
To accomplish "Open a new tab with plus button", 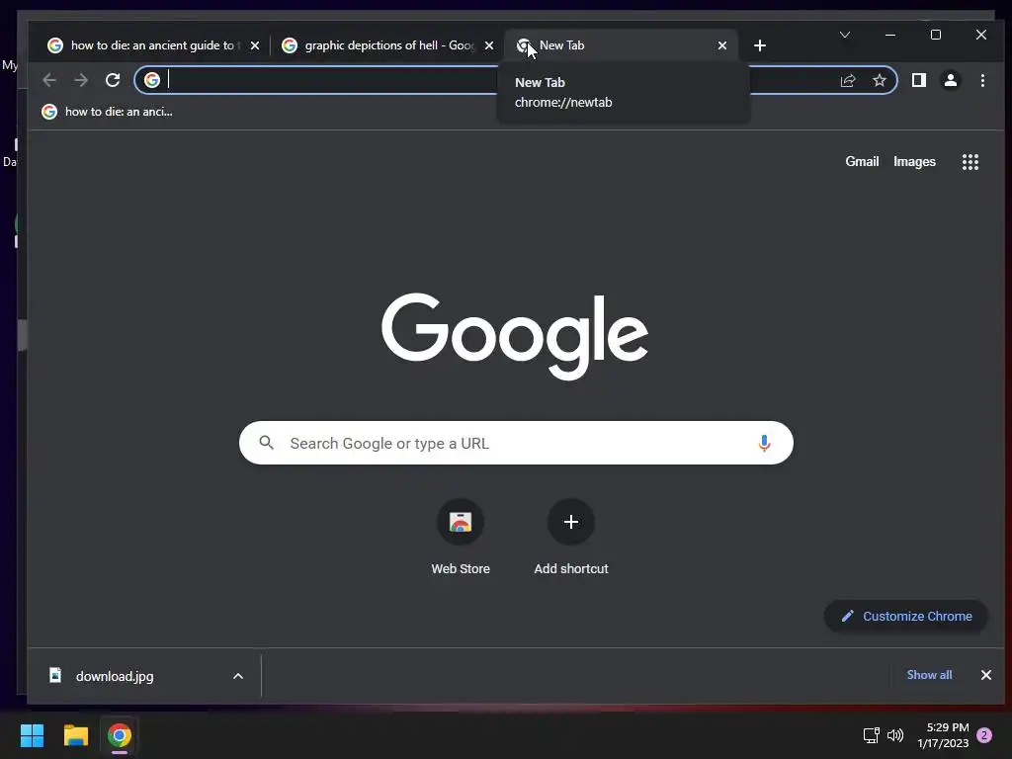I will (x=760, y=45).
